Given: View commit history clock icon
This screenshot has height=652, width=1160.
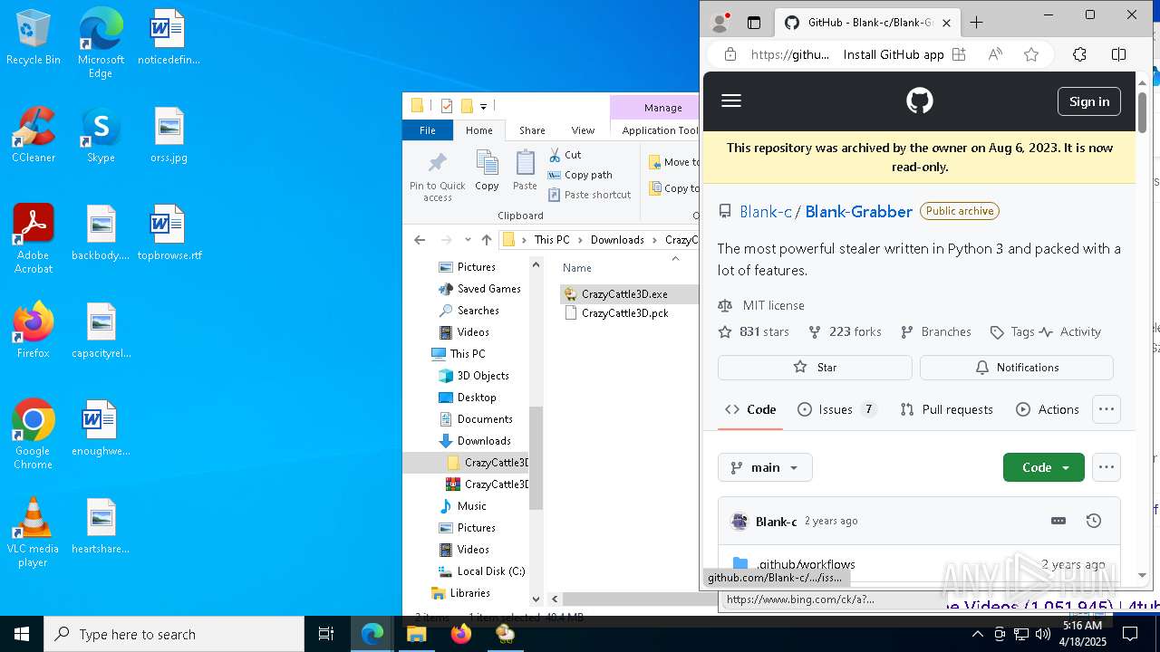Looking at the screenshot, I should [1093, 521].
